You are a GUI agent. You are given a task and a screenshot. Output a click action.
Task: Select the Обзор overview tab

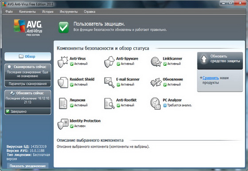point(27,57)
